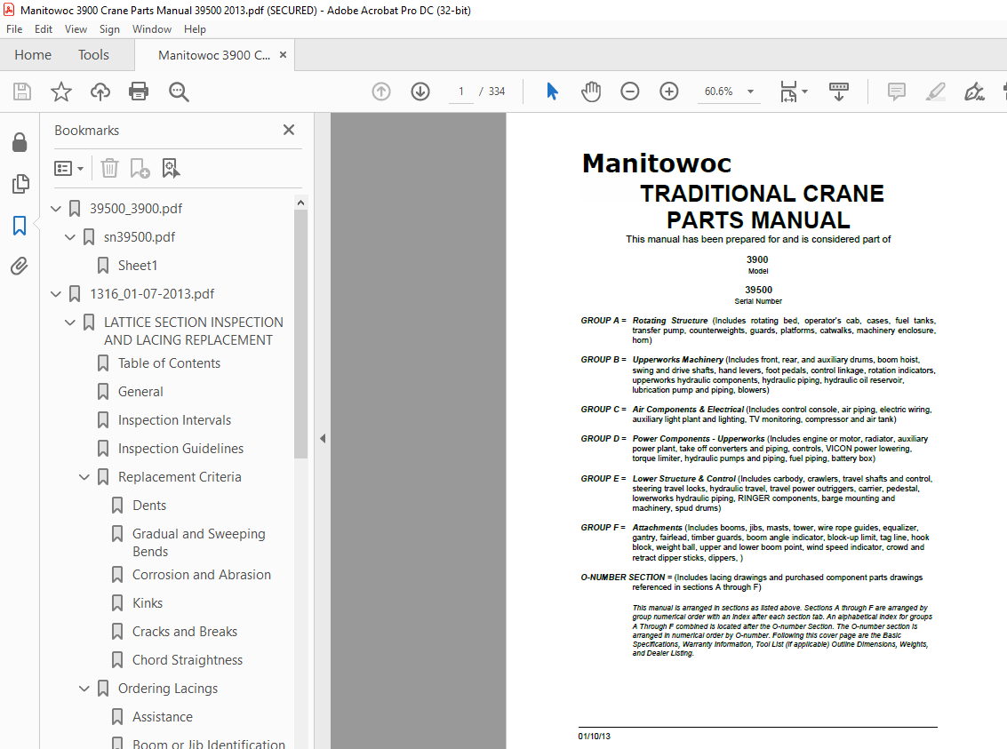
Task: Print the document using printer icon
Action: (x=139, y=92)
